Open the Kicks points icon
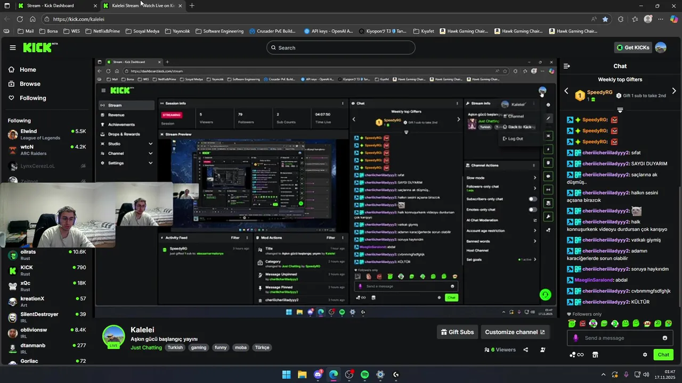This screenshot has height=383, width=682. point(576,355)
